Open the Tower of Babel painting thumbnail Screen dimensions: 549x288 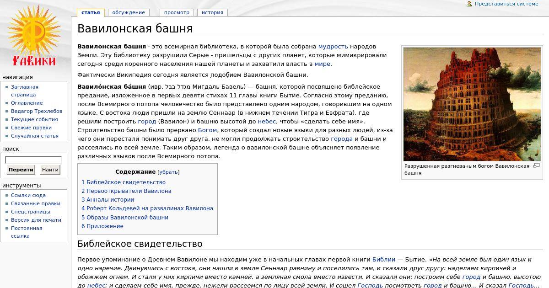coord(472,104)
